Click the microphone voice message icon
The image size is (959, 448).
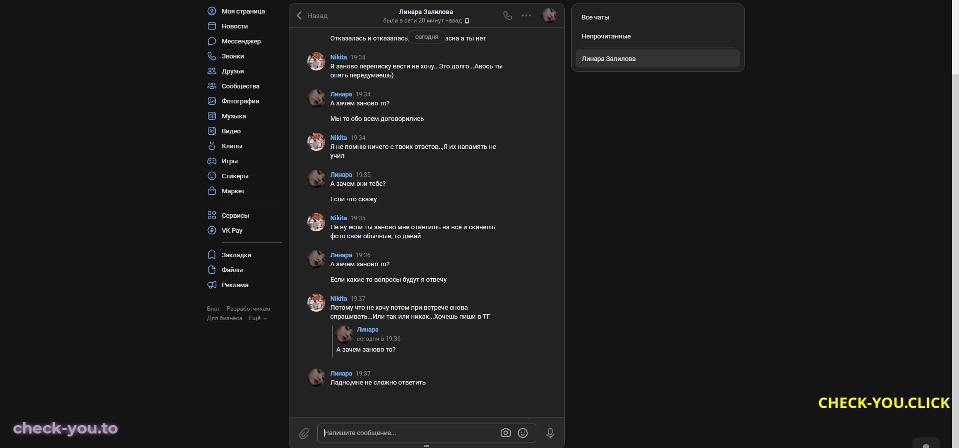[x=550, y=433]
